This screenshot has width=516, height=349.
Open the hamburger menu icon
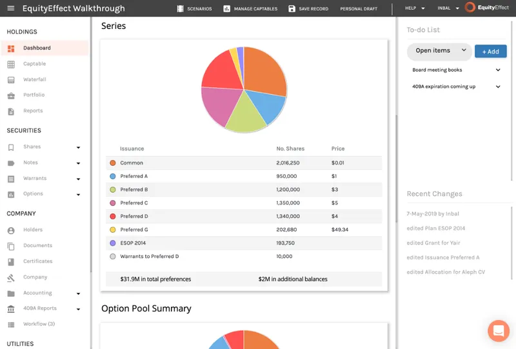[x=10, y=8]
